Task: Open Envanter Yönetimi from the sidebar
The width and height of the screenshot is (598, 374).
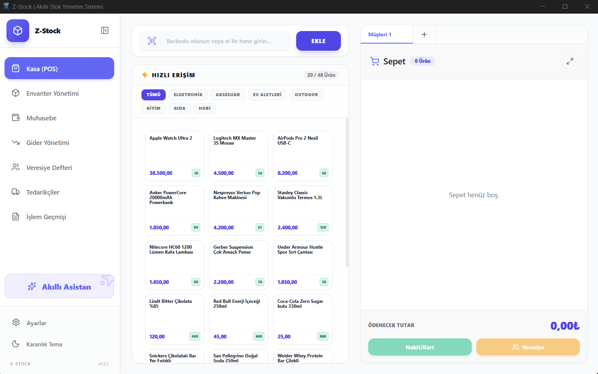Action: click(x=59, y=93)
